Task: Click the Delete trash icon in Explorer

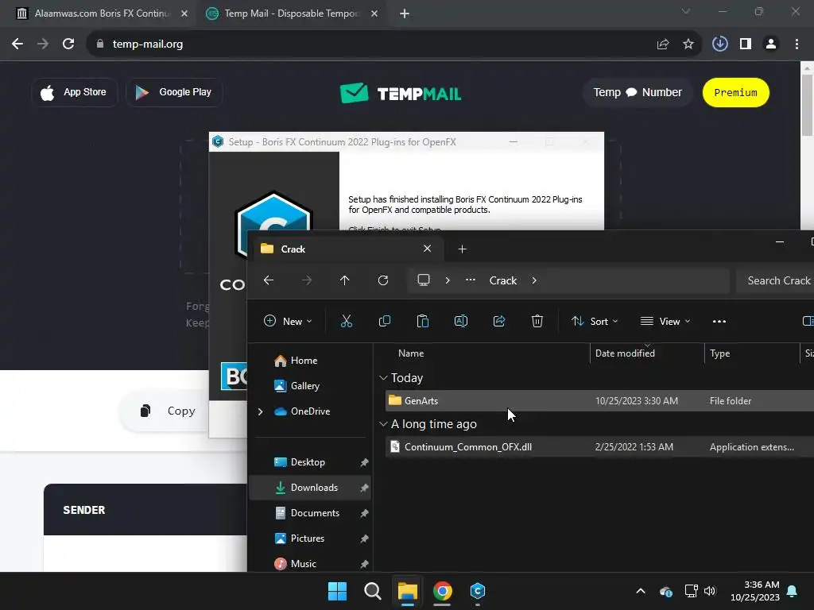Action: pos(537,321)
